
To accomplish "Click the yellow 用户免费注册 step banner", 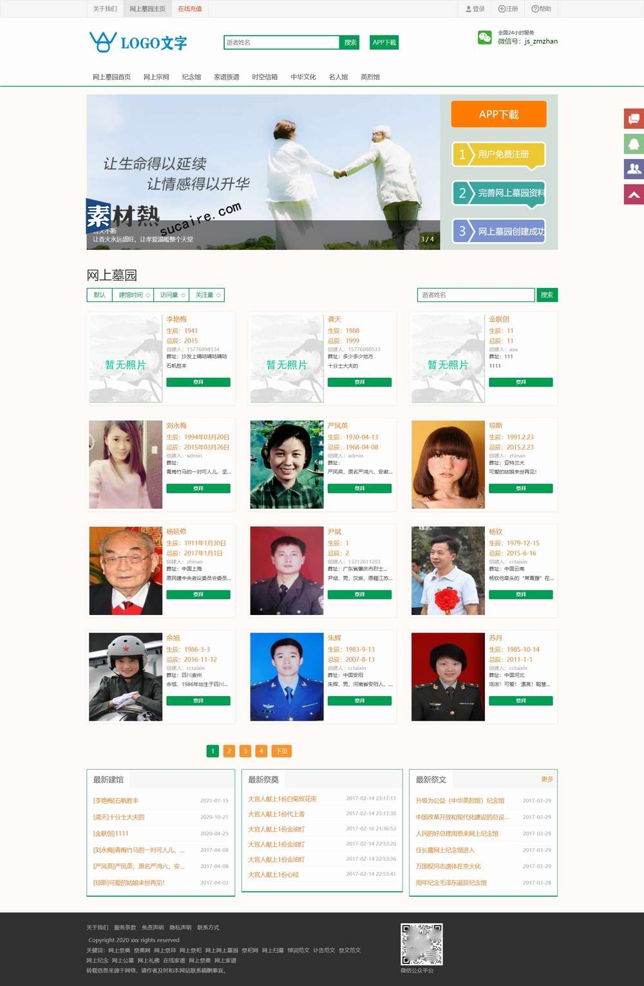I will 499,155.
